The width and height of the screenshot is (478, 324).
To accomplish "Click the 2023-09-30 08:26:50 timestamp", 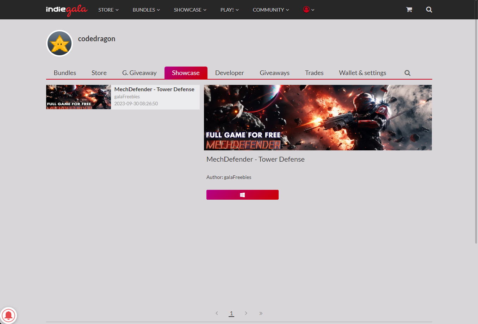I will [136, 104].
